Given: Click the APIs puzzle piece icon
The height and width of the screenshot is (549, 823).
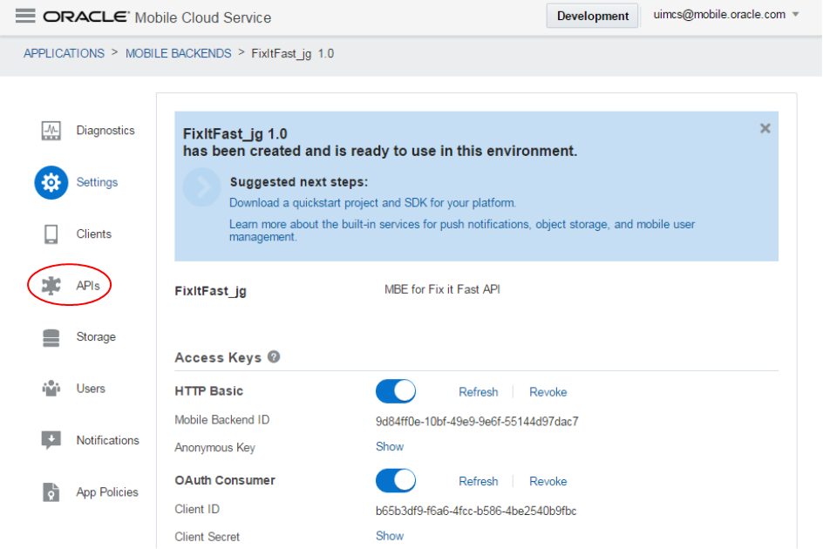Looking at the screenshot, I should tap(51, 286).
